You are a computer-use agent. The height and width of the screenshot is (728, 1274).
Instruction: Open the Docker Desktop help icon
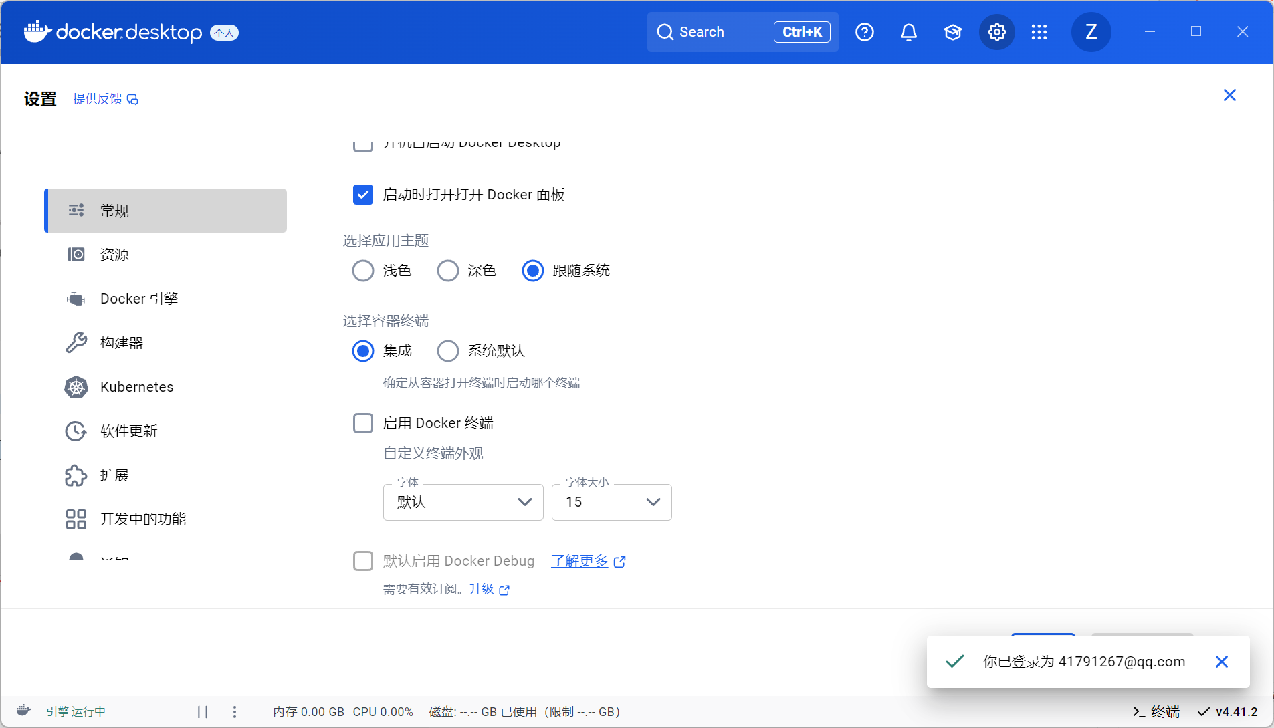click(x=865, y=32)
